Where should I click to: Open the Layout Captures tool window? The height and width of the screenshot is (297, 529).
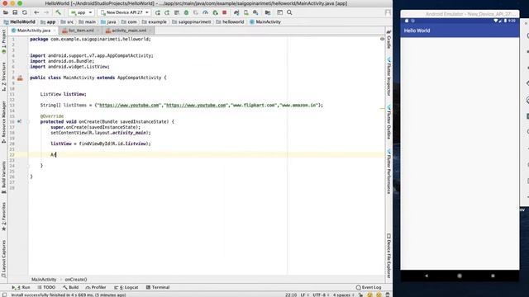(x=3, y=259)
